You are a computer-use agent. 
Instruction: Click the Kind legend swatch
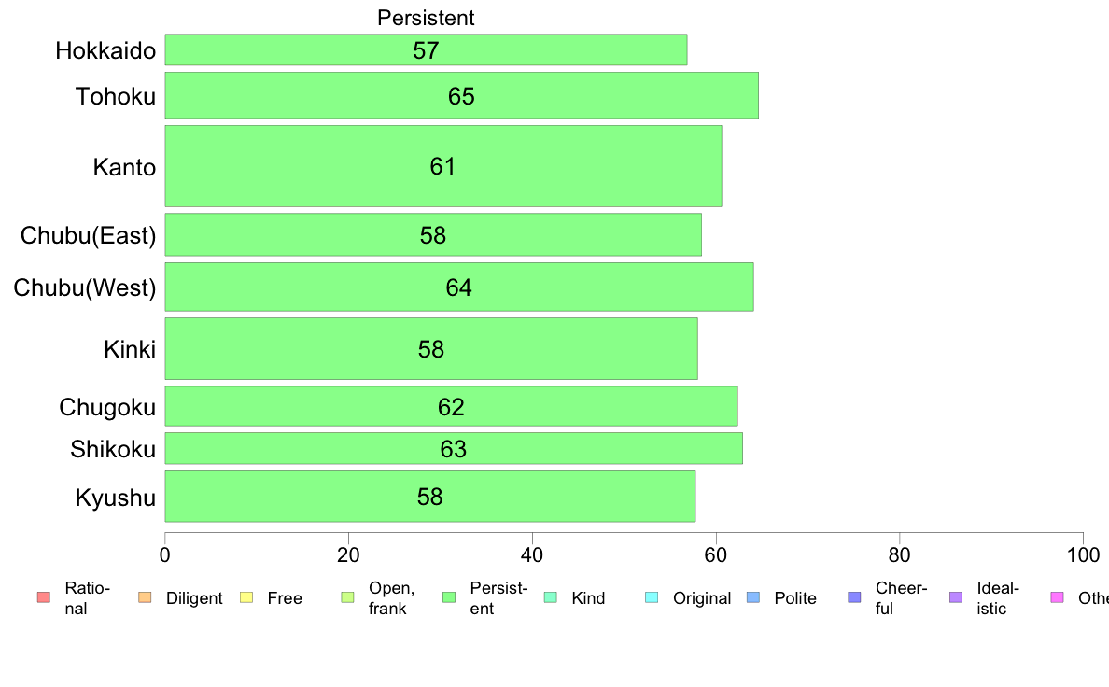point(550,597)
